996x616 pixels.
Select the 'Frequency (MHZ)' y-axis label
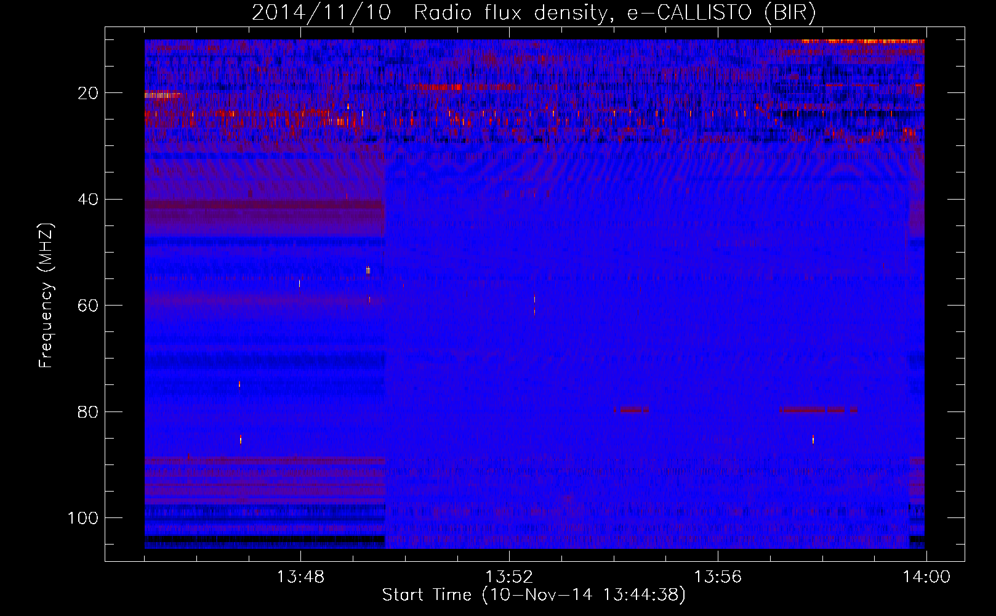[46, 295]
